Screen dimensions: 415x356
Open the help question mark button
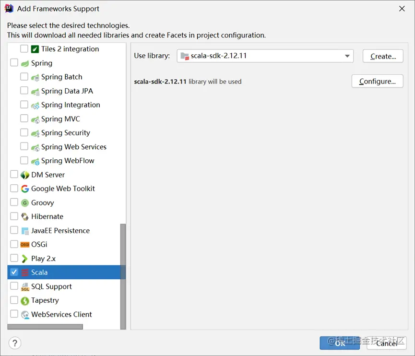coord(15,343)
